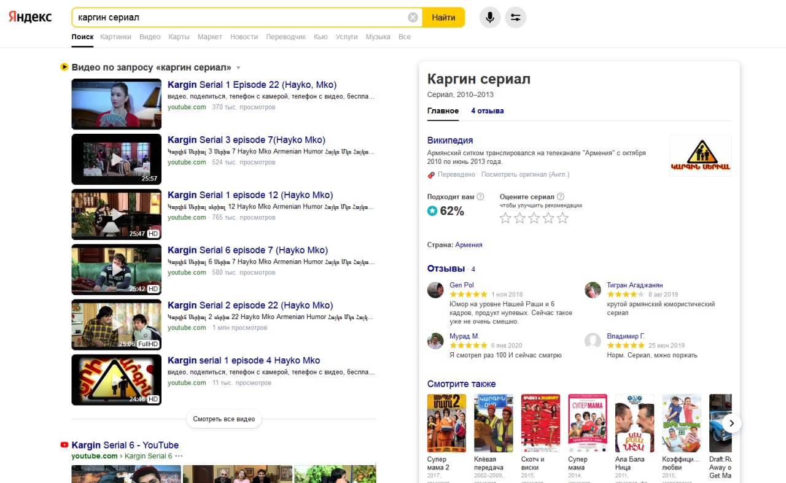786x483 pixels.
Task: Open the Kargin Serial 6 - YouTube result
Action: pos(125,446)
